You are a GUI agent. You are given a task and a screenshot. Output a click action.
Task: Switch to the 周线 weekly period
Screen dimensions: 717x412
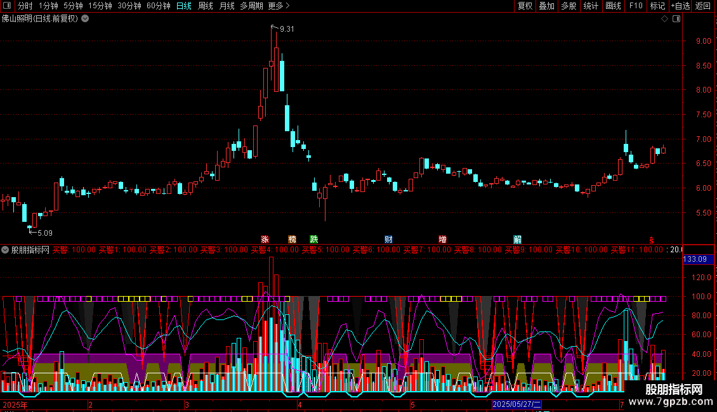206,6
